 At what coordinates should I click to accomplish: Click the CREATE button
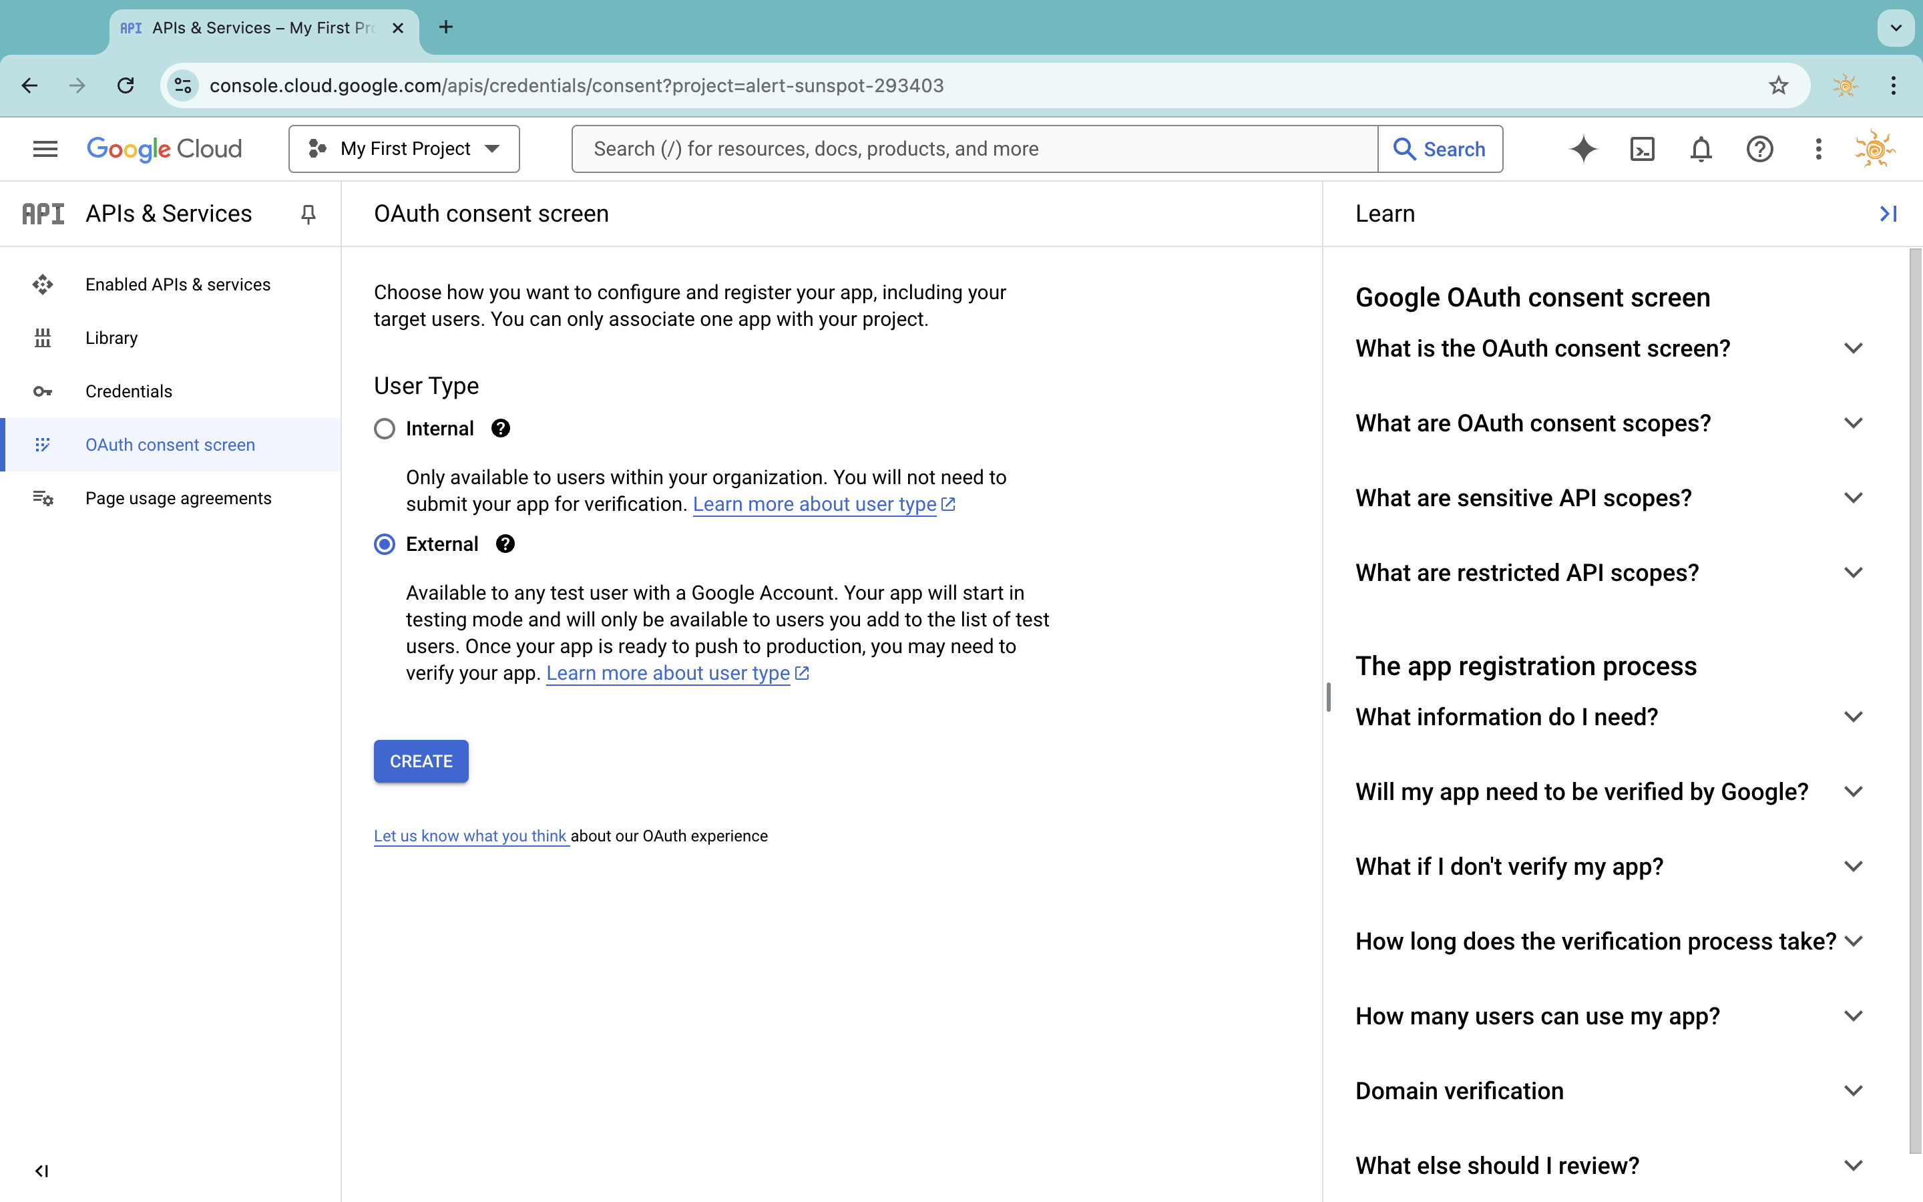tap(421, 760)
